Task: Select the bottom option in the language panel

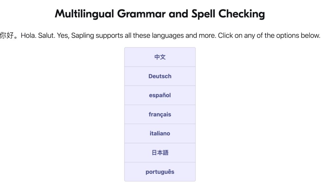Action: [160, 172]
